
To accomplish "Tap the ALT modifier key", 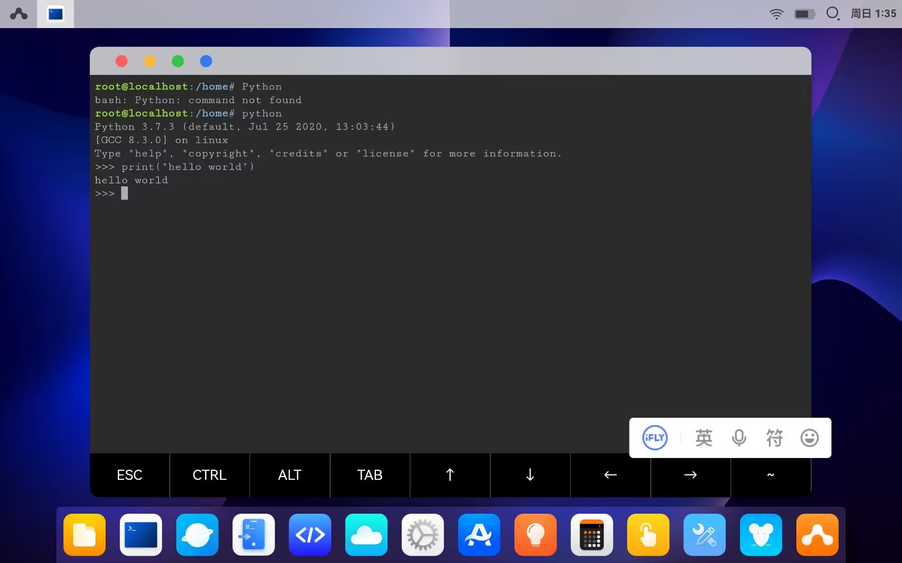I will (x=290, y=475).
